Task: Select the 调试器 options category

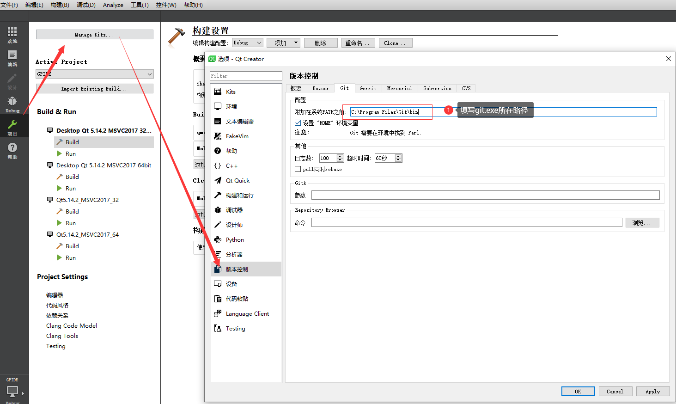Action: [246, 210]
